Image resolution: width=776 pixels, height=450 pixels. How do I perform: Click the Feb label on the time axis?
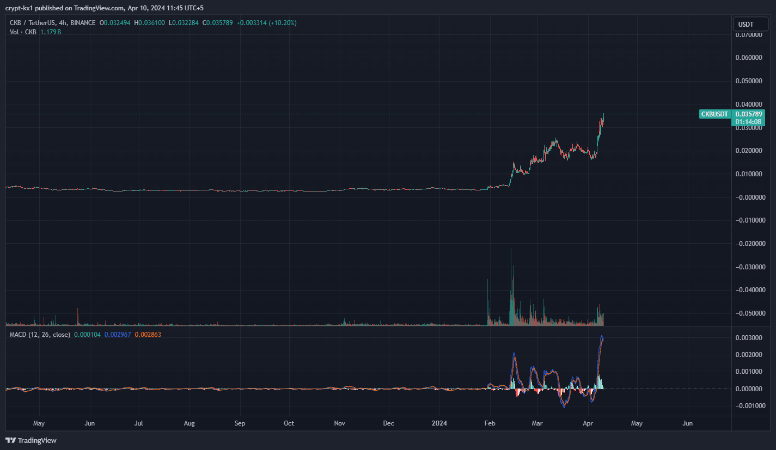490,423
